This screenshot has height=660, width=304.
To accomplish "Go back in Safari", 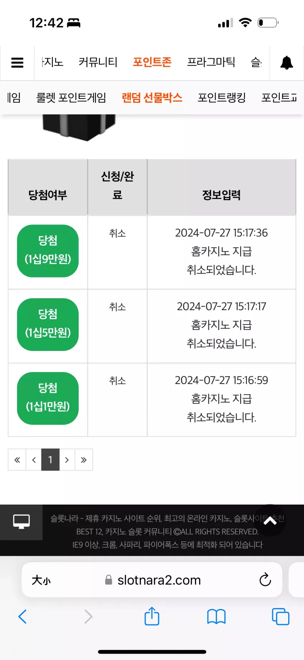I will click(x=23, y=617).
